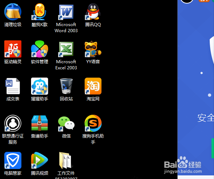Open 驱动精灵 desktop shortcut

13,49
